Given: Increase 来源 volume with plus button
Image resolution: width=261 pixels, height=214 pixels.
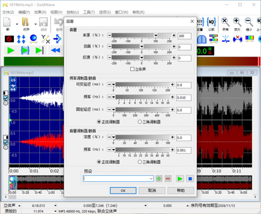Looking at the screenshot, I should (x=174, y=35).
